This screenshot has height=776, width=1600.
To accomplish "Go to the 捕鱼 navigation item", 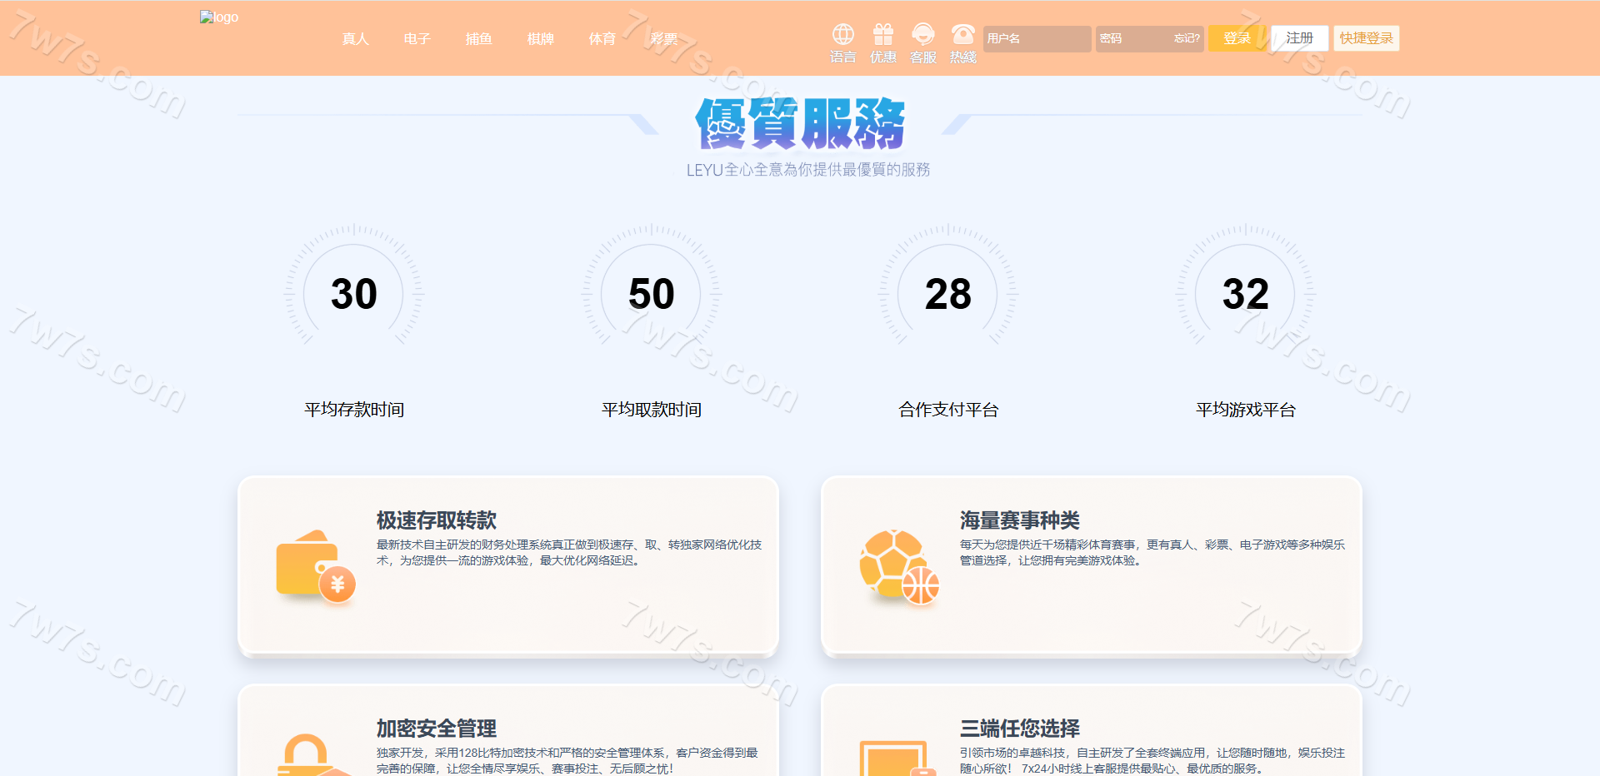I will coord(478,39).
